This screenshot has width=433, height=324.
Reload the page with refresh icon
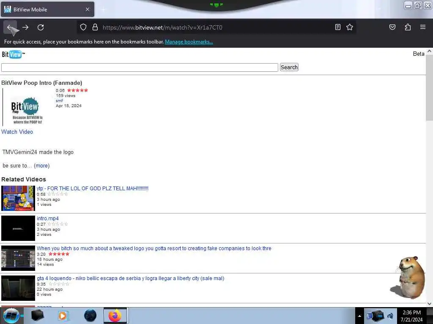click(41, 27)
